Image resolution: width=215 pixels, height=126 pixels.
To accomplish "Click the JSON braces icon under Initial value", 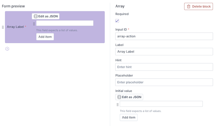I will (119, 97).
